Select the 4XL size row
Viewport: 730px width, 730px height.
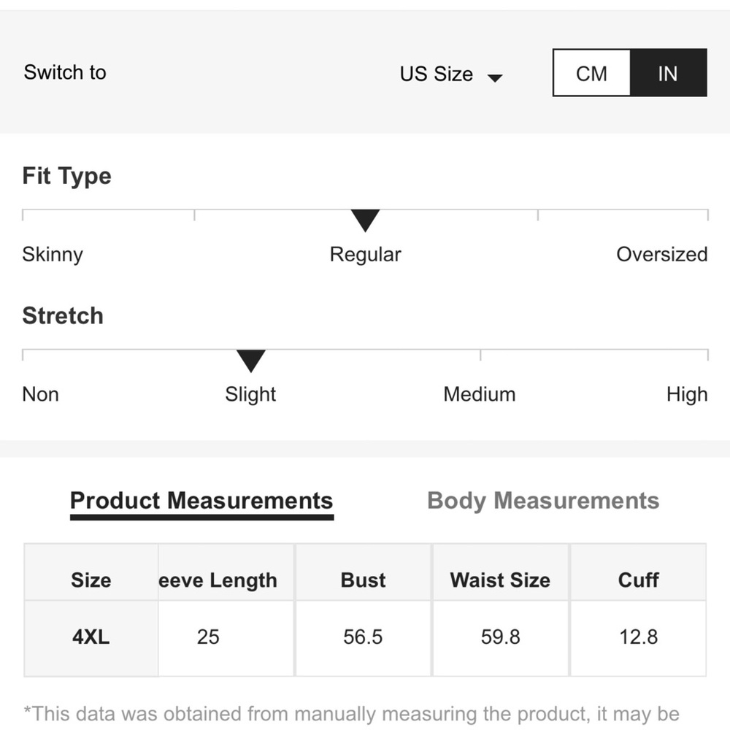[x=91, y=637]
